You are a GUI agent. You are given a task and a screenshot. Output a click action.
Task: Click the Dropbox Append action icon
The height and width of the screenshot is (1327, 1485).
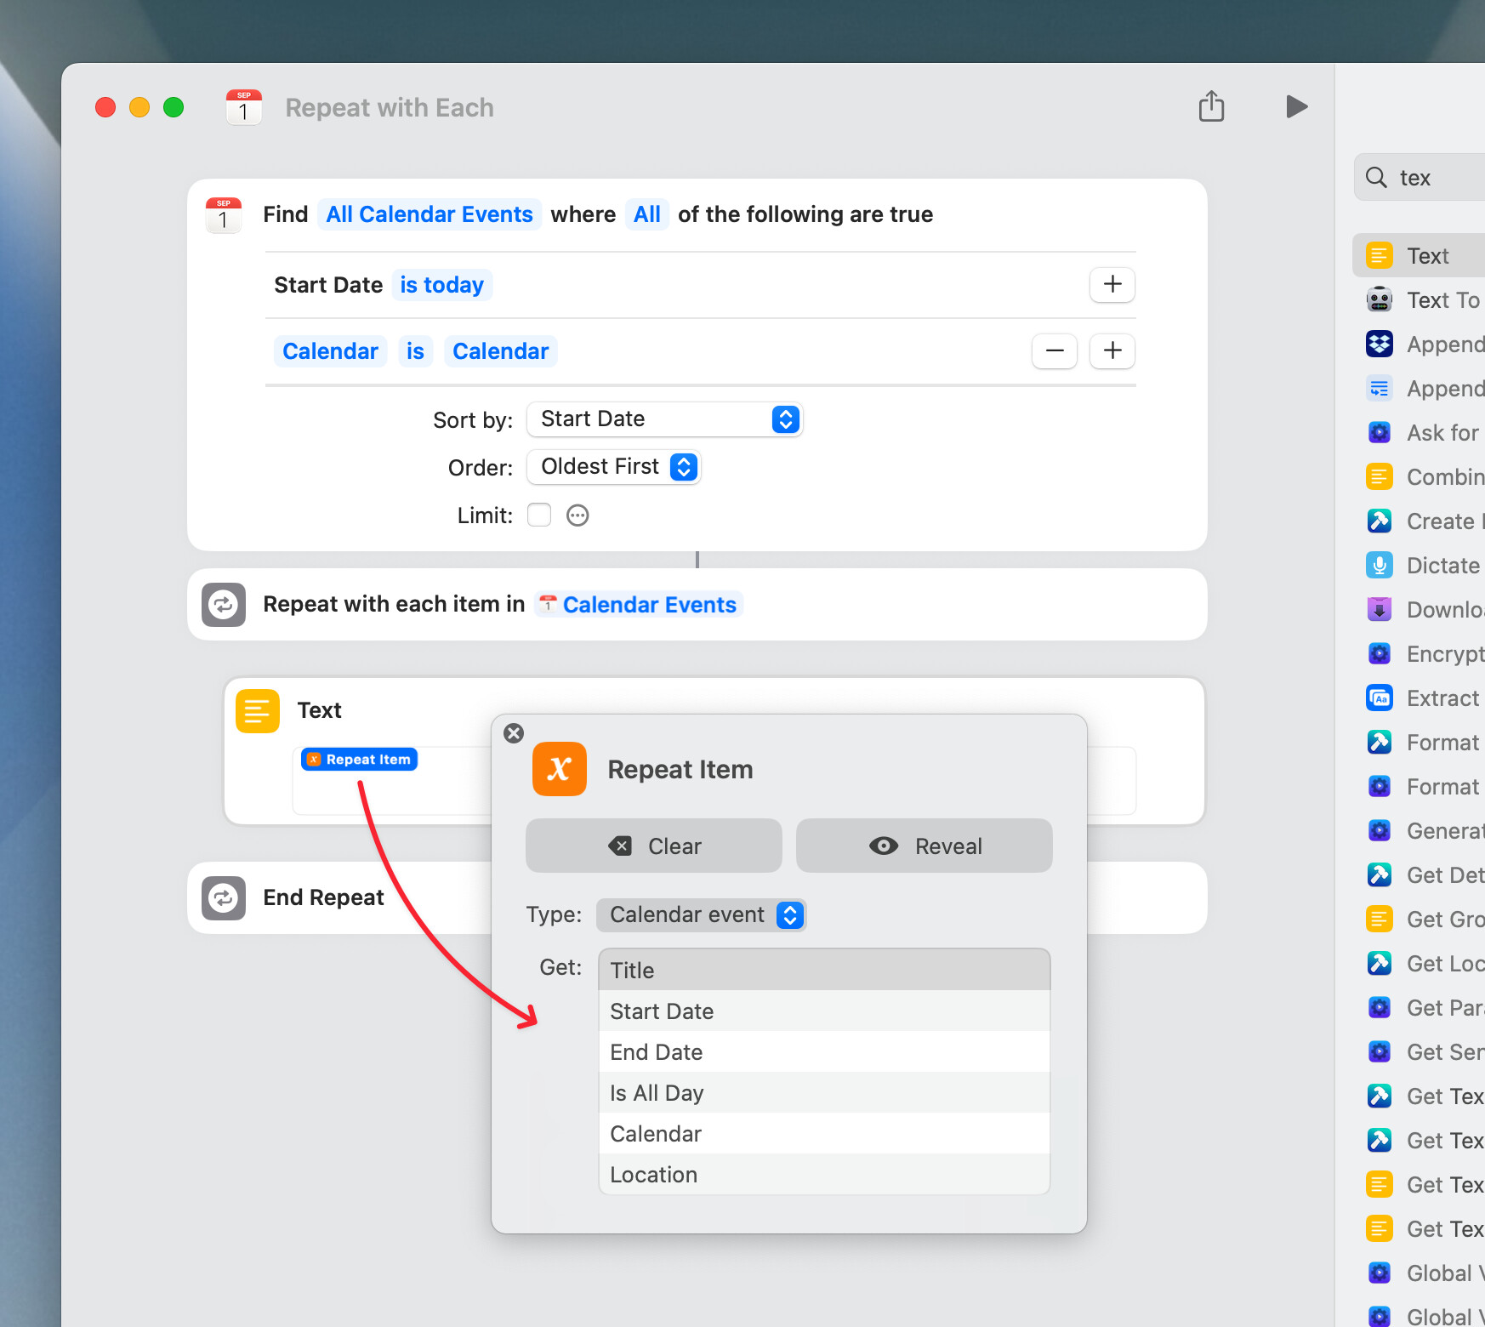tap(1379, 345)
